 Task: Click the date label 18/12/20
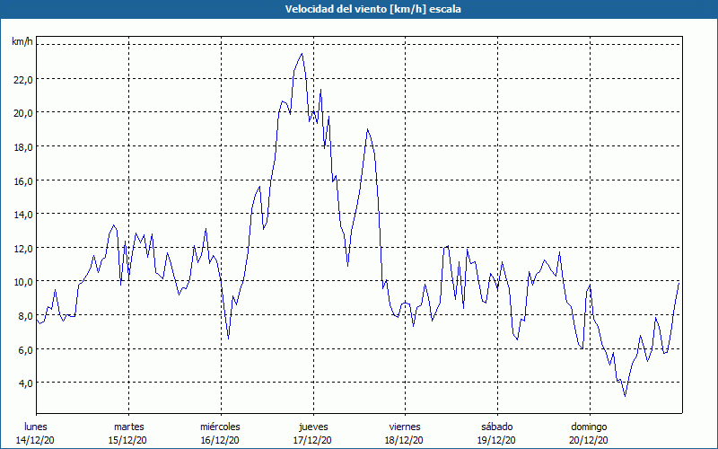(405, 440)
